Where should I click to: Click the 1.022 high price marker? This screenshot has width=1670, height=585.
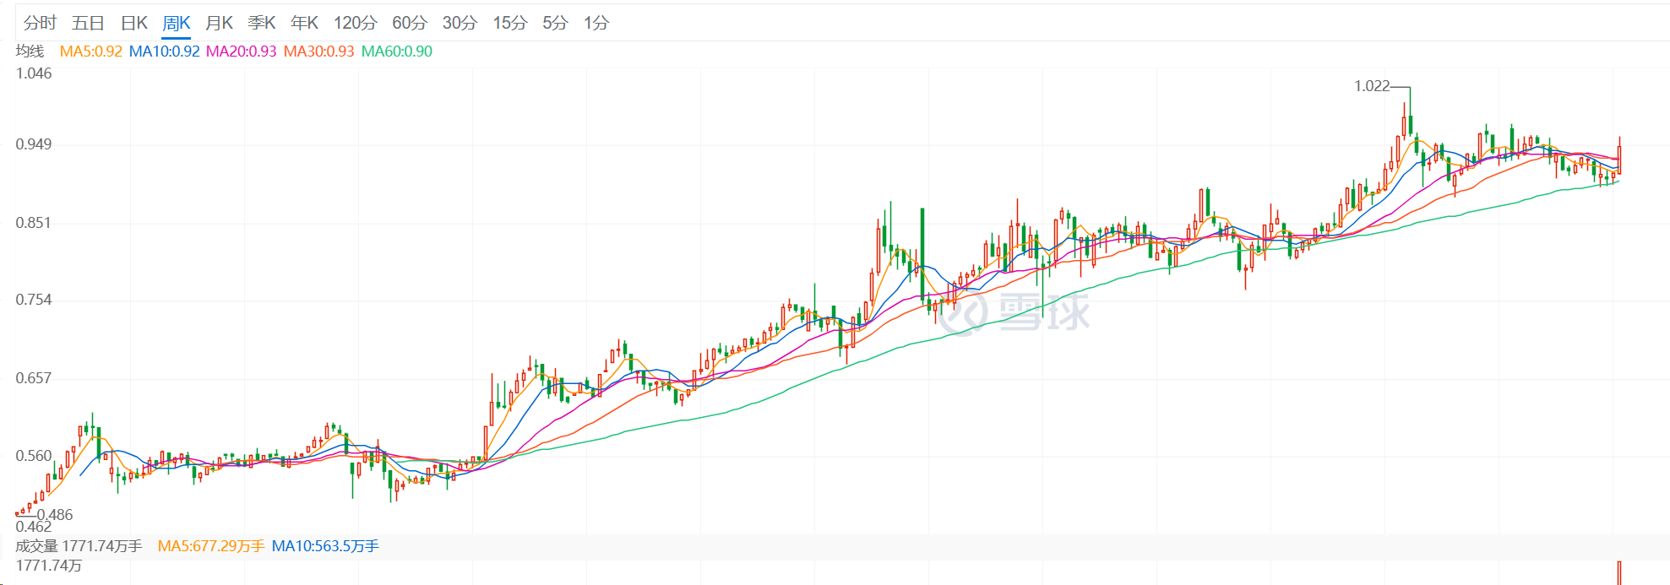click(1371, 86)
